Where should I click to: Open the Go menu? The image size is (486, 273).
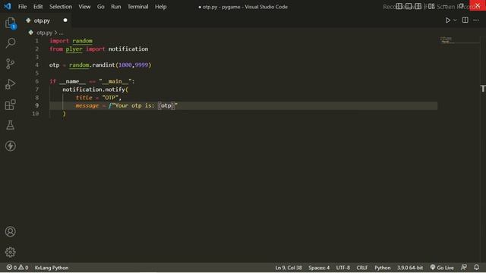tap(100, 7)
